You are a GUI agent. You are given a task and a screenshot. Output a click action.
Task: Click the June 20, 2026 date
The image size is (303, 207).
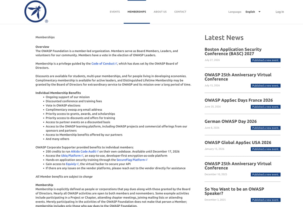point(212,106)
